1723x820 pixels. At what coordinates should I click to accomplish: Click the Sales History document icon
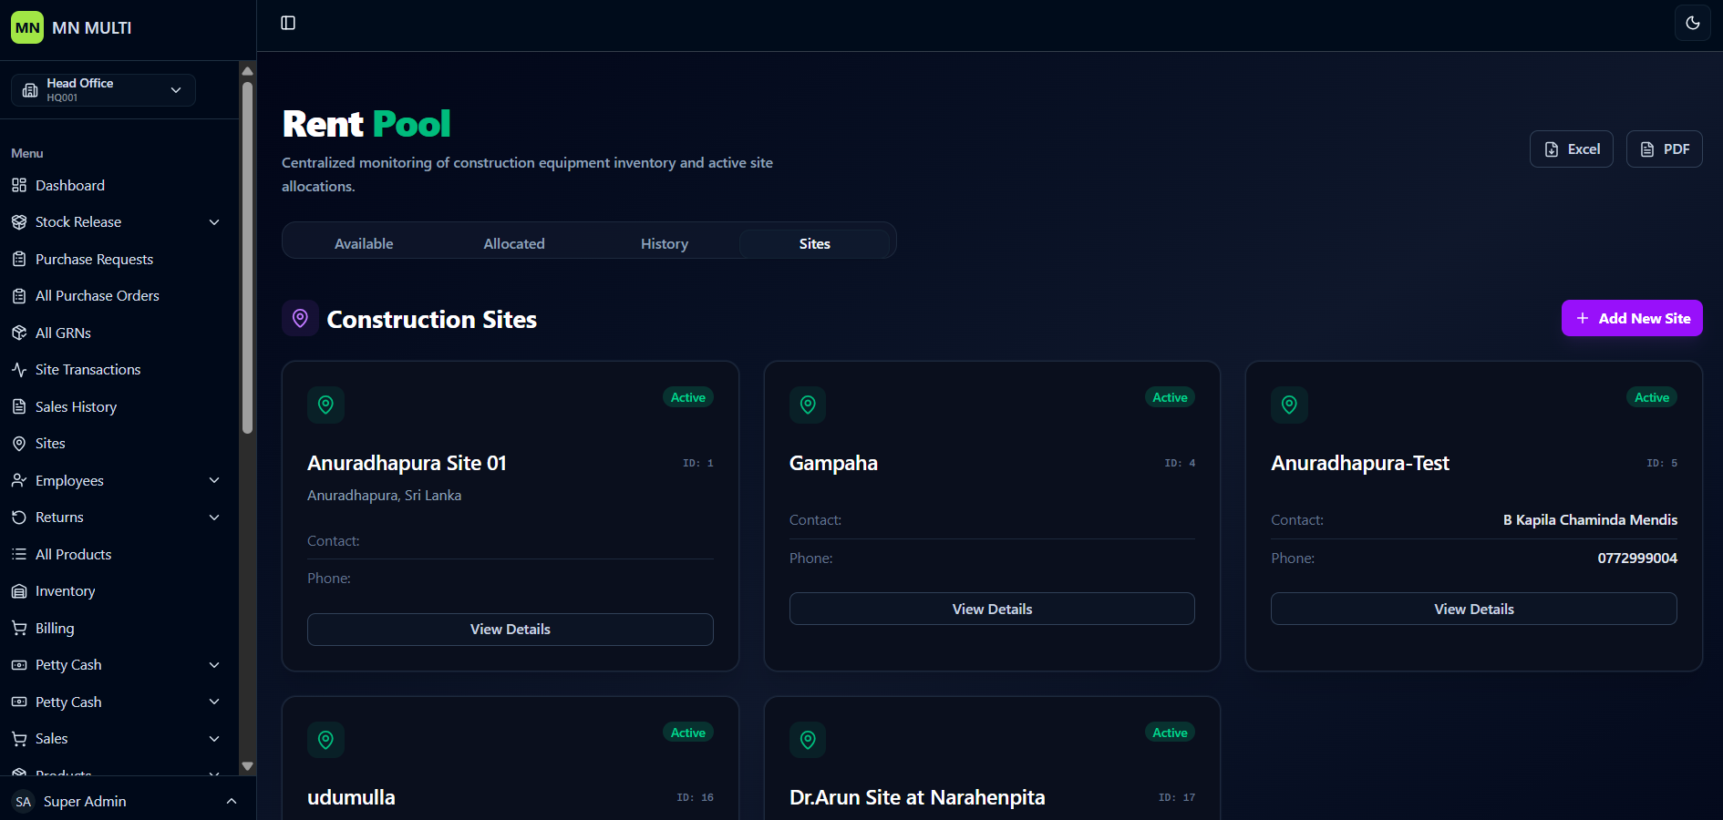(x=19, y=407)
